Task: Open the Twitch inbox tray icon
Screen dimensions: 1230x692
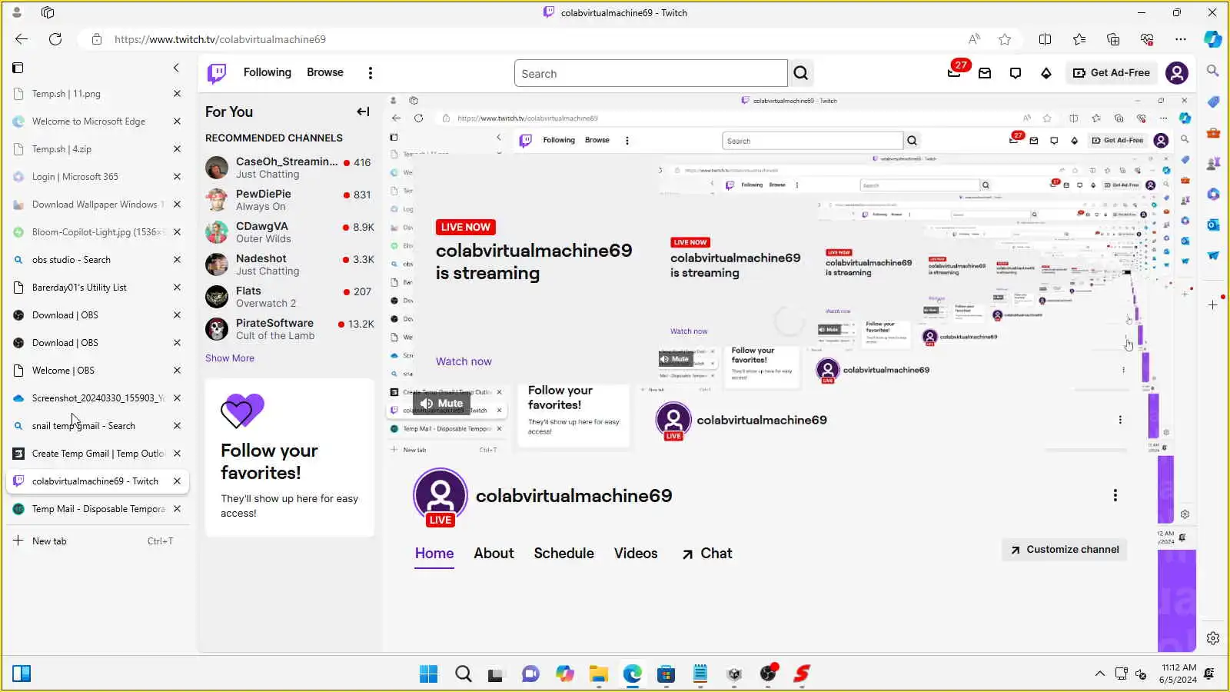Action: click(985, 73)
